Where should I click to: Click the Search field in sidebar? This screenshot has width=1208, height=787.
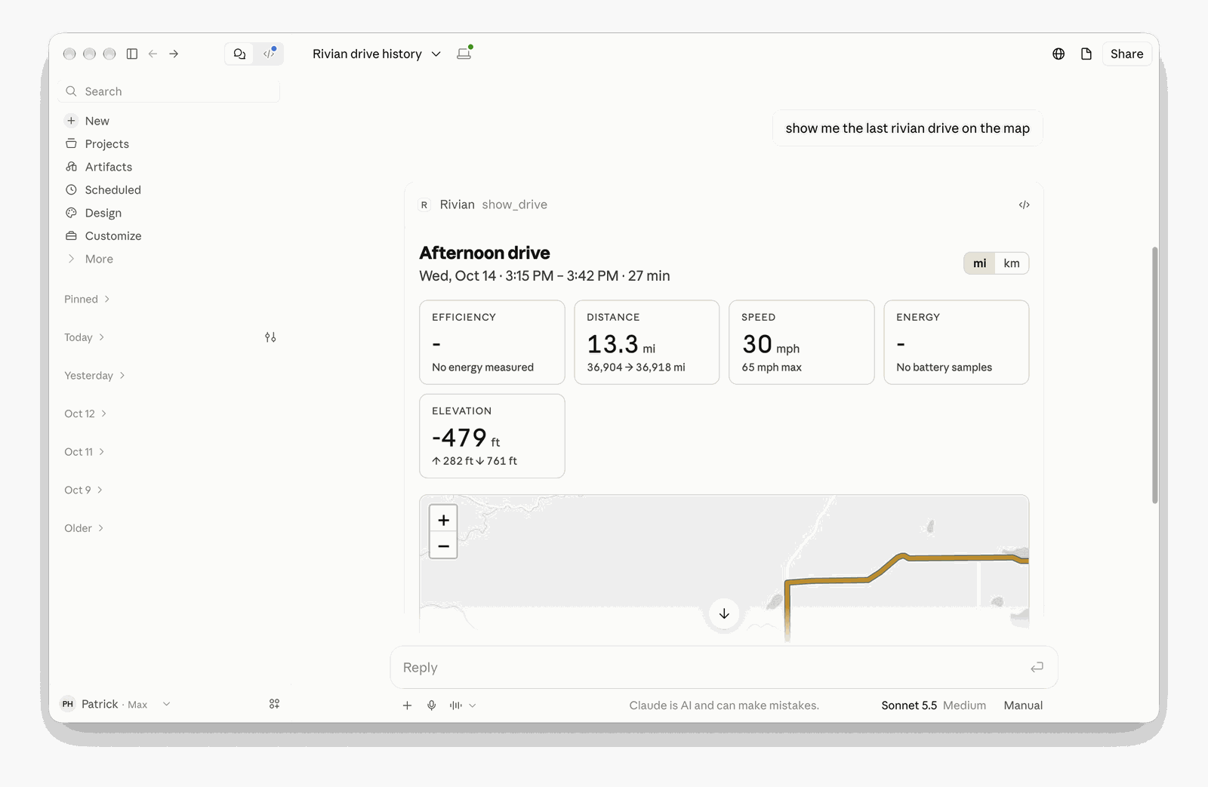(x=170, y=91)
